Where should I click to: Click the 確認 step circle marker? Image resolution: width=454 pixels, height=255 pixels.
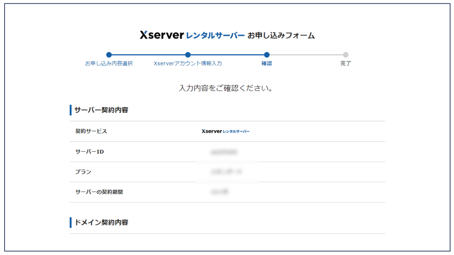pyautogui.click(x=267, y=55)
